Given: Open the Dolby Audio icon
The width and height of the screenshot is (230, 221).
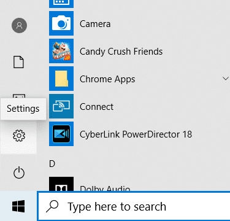Looking at the screenshot, I should click(61, 184).
